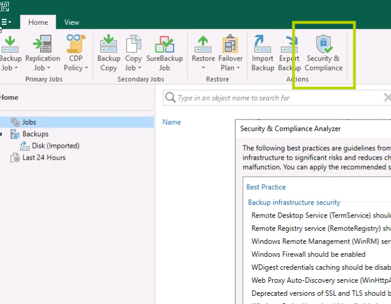Switch to the View ribbon tab
The image size is (391, 304).
pyautogui.click(x=72, y=22)
